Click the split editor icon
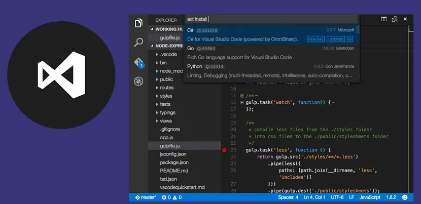This screenshot has width=421, height=204. (x=384, y=19)
